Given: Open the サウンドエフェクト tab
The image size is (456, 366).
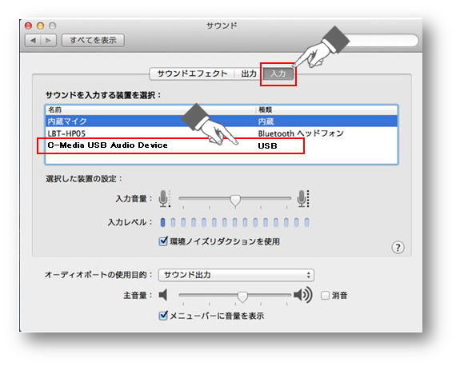Looking at the screenshot, I should [192, 74].
